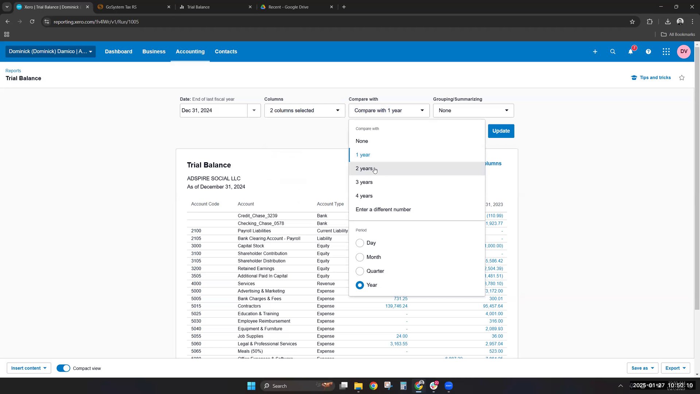Viewport: 700px width, 394px height.
Task: Open File Explorer from the taskbar
Action: [x=358, y=386]
